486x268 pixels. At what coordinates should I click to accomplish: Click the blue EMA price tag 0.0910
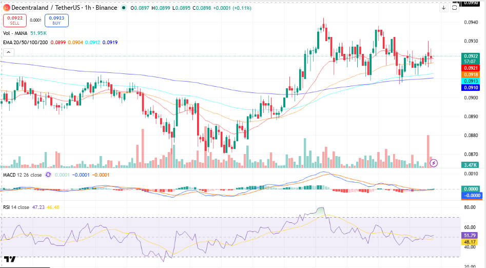coord(471,88)
